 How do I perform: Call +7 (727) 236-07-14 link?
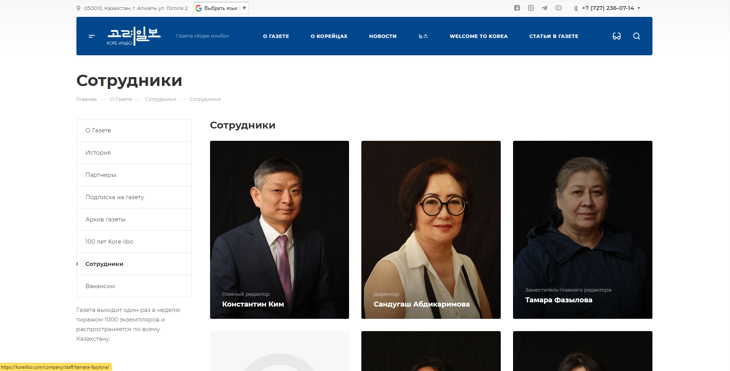click(608, 8)
